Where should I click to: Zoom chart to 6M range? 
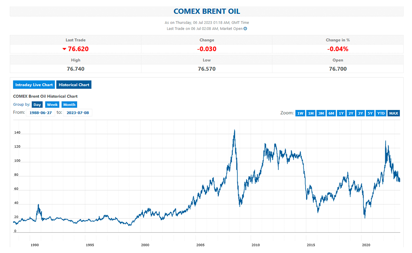[331, 113]
